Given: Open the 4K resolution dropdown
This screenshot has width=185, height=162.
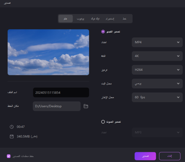Looking at the screenshot, I should tap(157, 56).
